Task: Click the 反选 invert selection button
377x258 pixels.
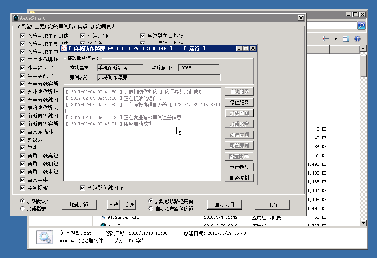Action: coord(129,205)
